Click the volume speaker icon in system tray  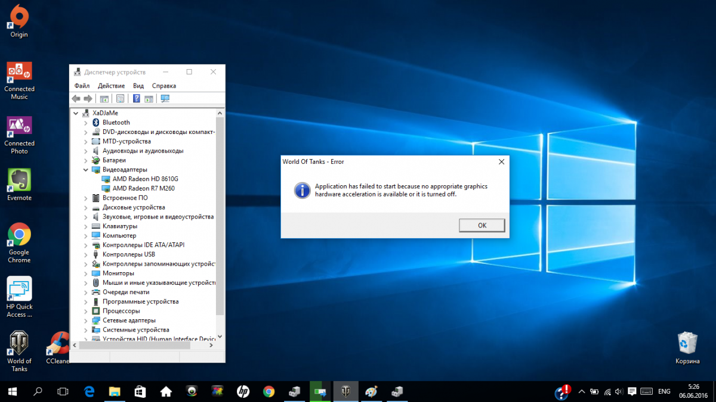click(620, 391)
